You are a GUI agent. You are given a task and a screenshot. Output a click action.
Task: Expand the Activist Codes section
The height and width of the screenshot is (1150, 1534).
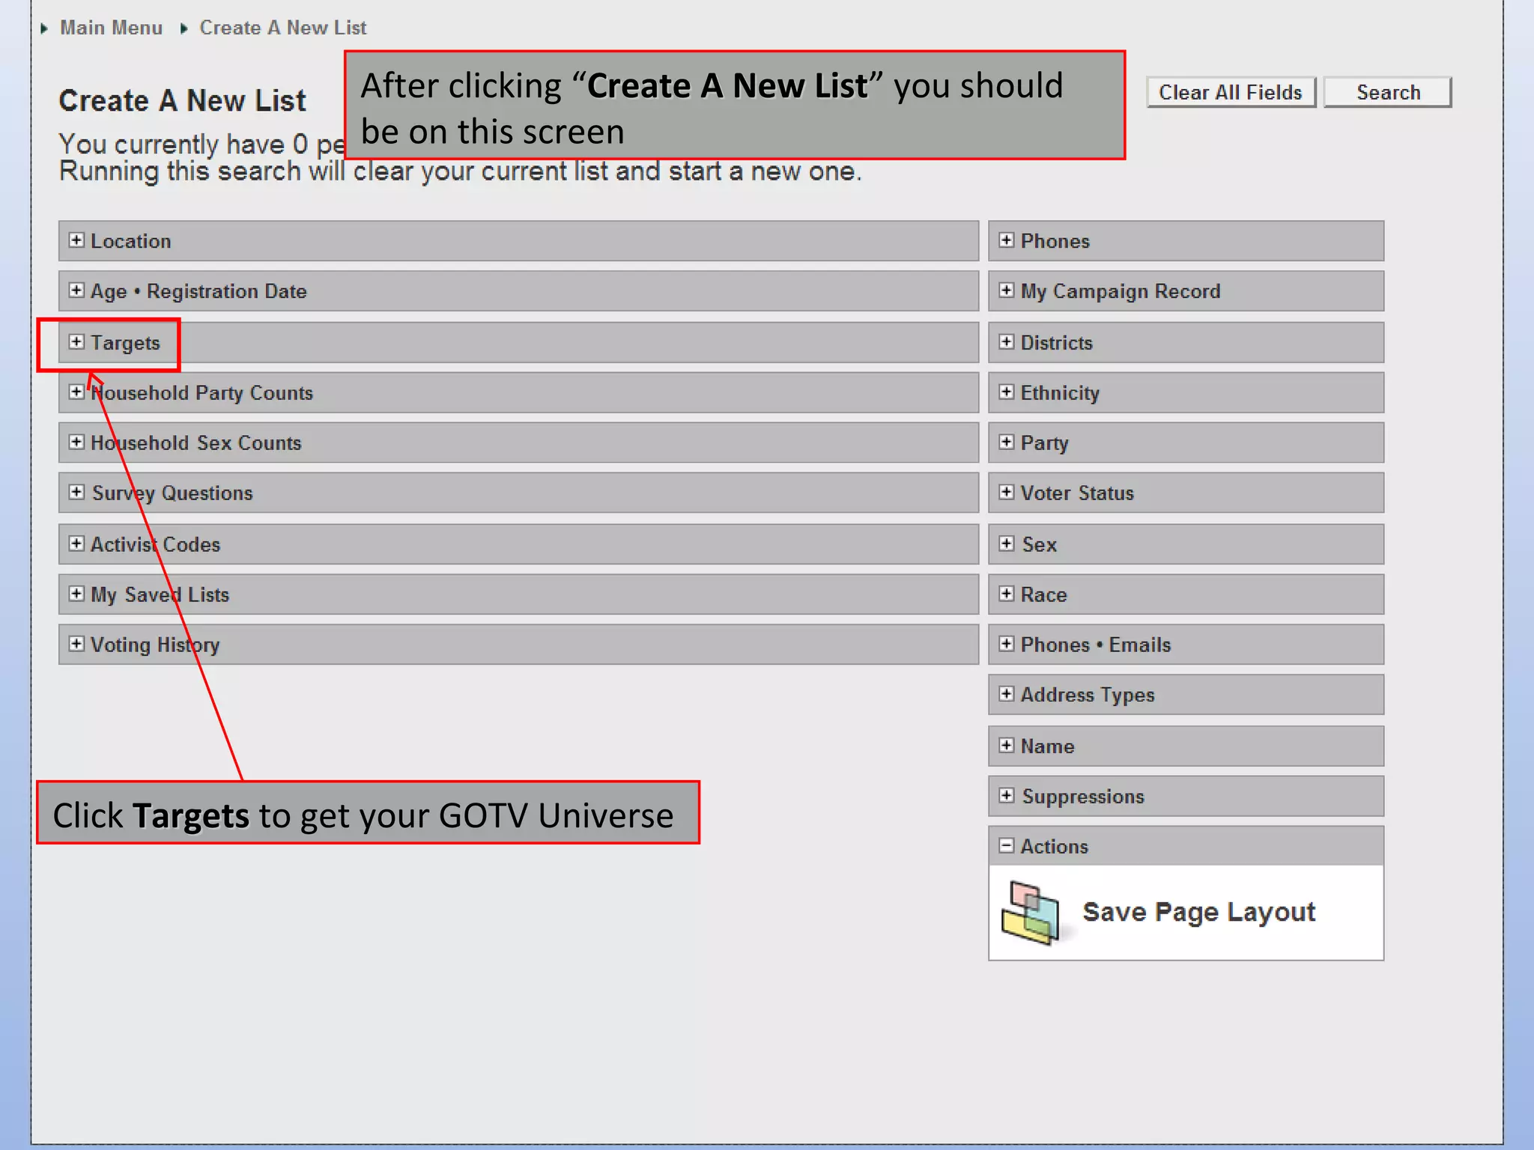click(x=76, y=544)
